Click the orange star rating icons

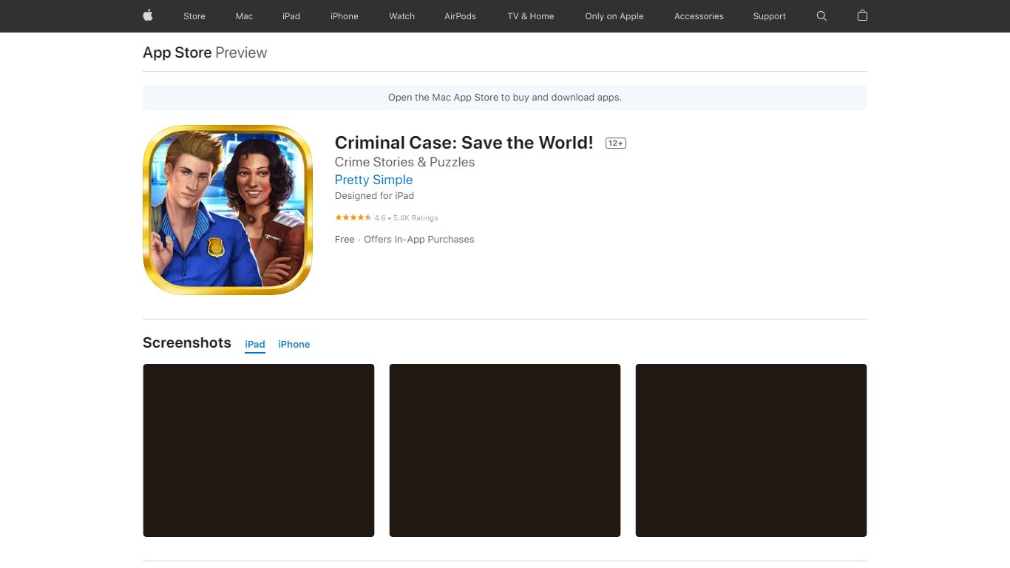(353, 217)
